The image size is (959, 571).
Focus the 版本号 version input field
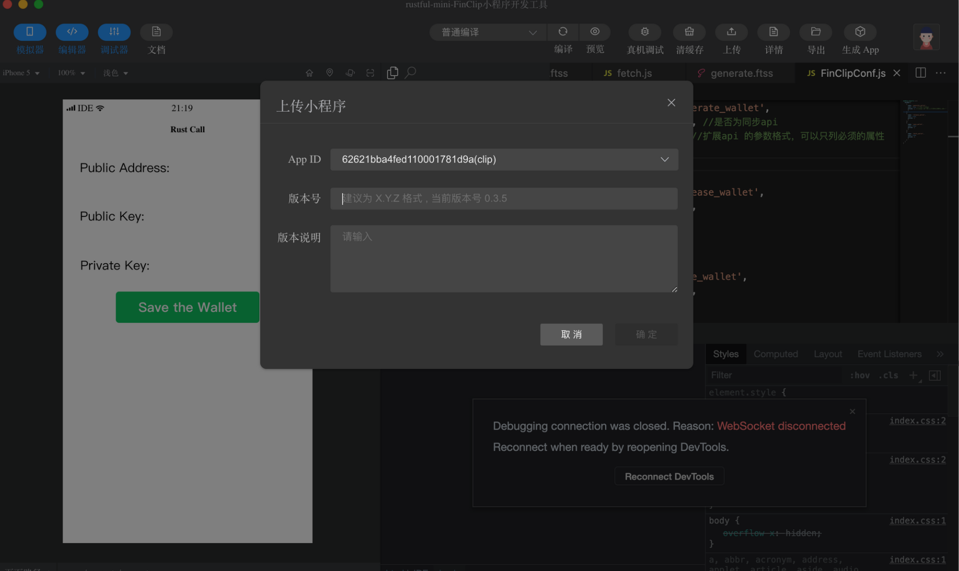(504, 199)
